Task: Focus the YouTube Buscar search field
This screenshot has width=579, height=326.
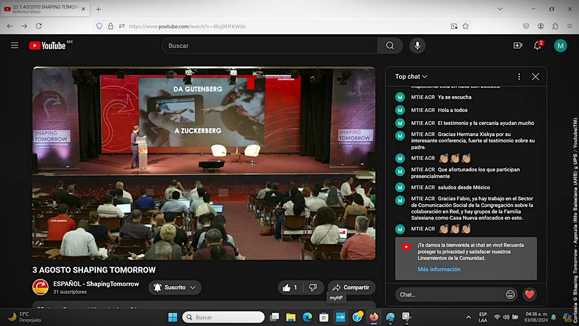Action: point(270,46)
